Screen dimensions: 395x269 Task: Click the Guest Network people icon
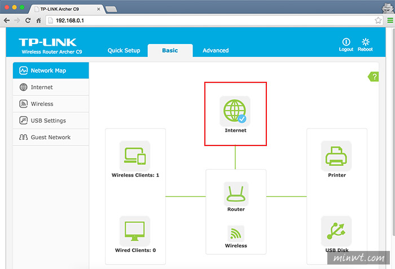[24, 137]
